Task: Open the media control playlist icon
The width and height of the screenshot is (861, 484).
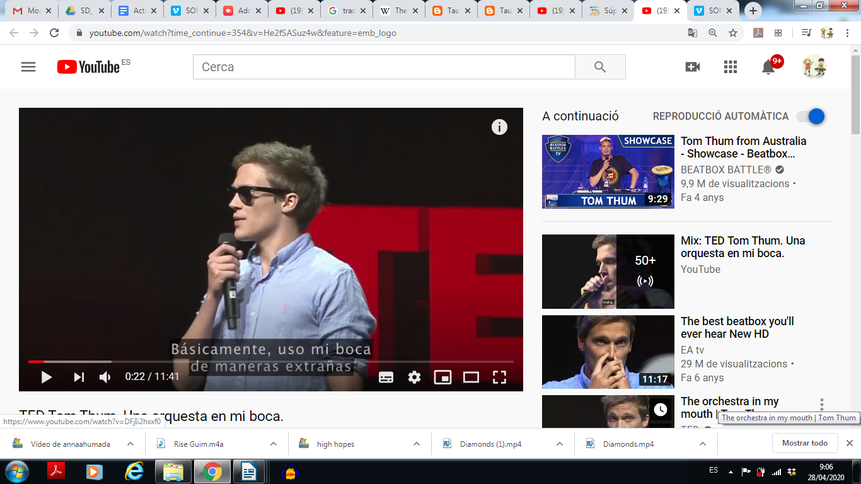Action: (x=806, y=33)
